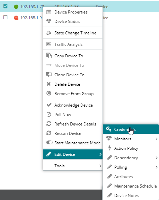
Task: Uncheck the 192.168.1.78 device checkbox
Action: click(x=5, y=6)
